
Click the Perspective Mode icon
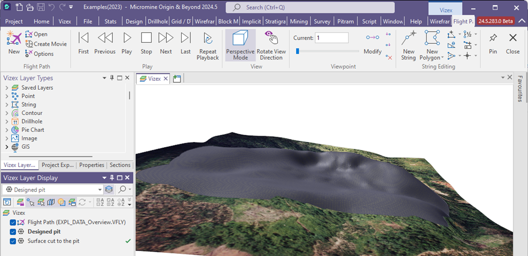coord(240,39)
